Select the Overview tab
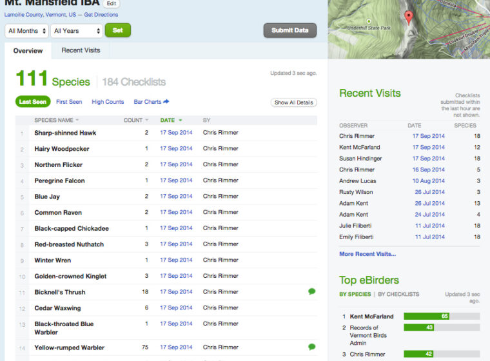This screenshot has height=361, width=490. (x=28, y=51)
